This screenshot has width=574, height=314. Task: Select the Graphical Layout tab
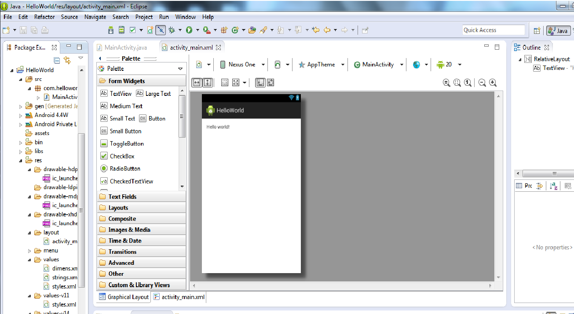pyautogui.click(x=124, y=297)
